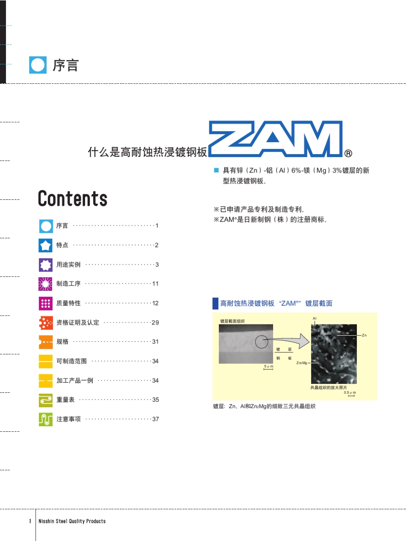The height and width of the screenshot is (541, 406).
Task: Click the caption 共晶组织的放大照片
Action: (328, 388)
